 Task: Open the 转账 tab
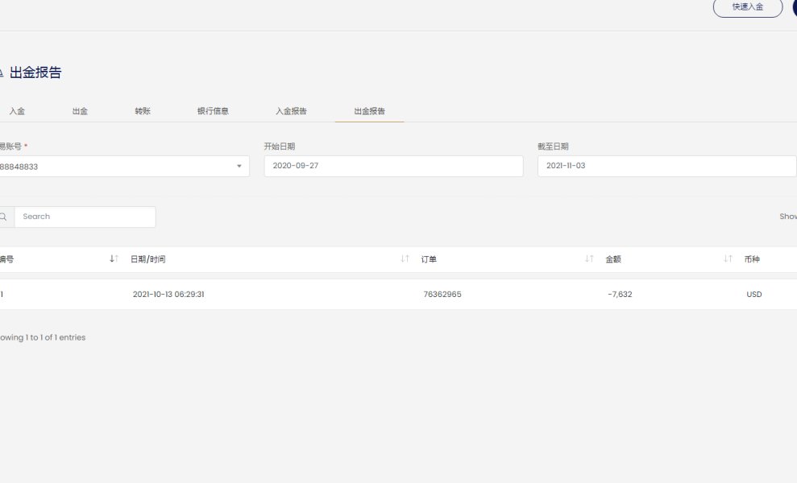tap(143, 111)
